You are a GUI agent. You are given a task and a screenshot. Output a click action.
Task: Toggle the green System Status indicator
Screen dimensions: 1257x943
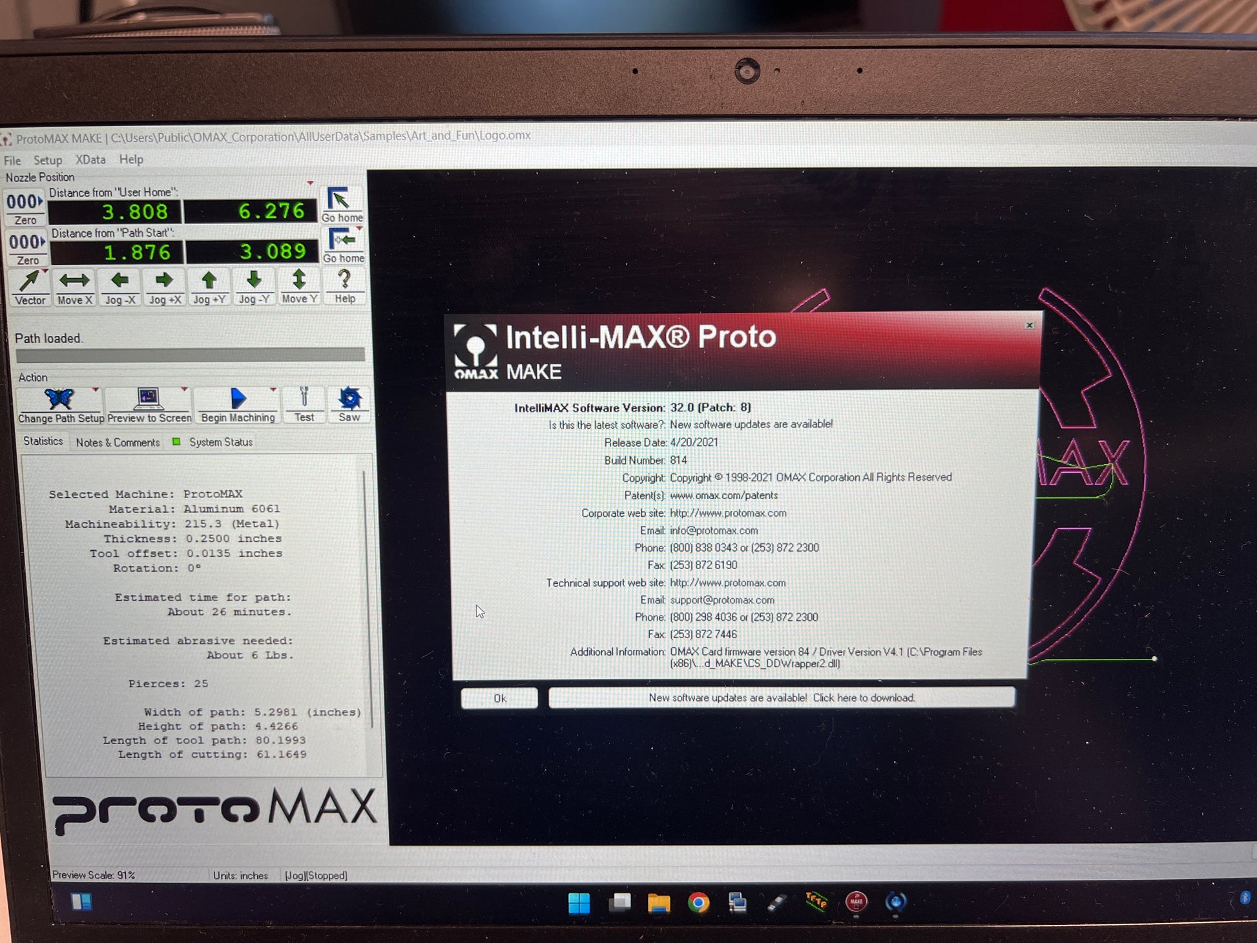click(x=176, y=442)
